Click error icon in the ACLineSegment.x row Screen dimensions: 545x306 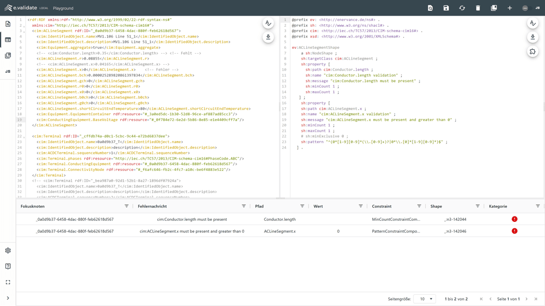point(514,231)
